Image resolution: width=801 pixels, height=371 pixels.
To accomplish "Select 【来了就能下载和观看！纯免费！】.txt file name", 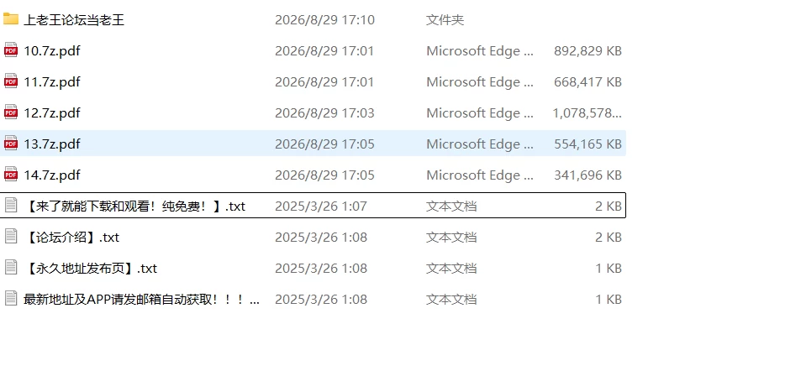I will click(x=134, y=206).
